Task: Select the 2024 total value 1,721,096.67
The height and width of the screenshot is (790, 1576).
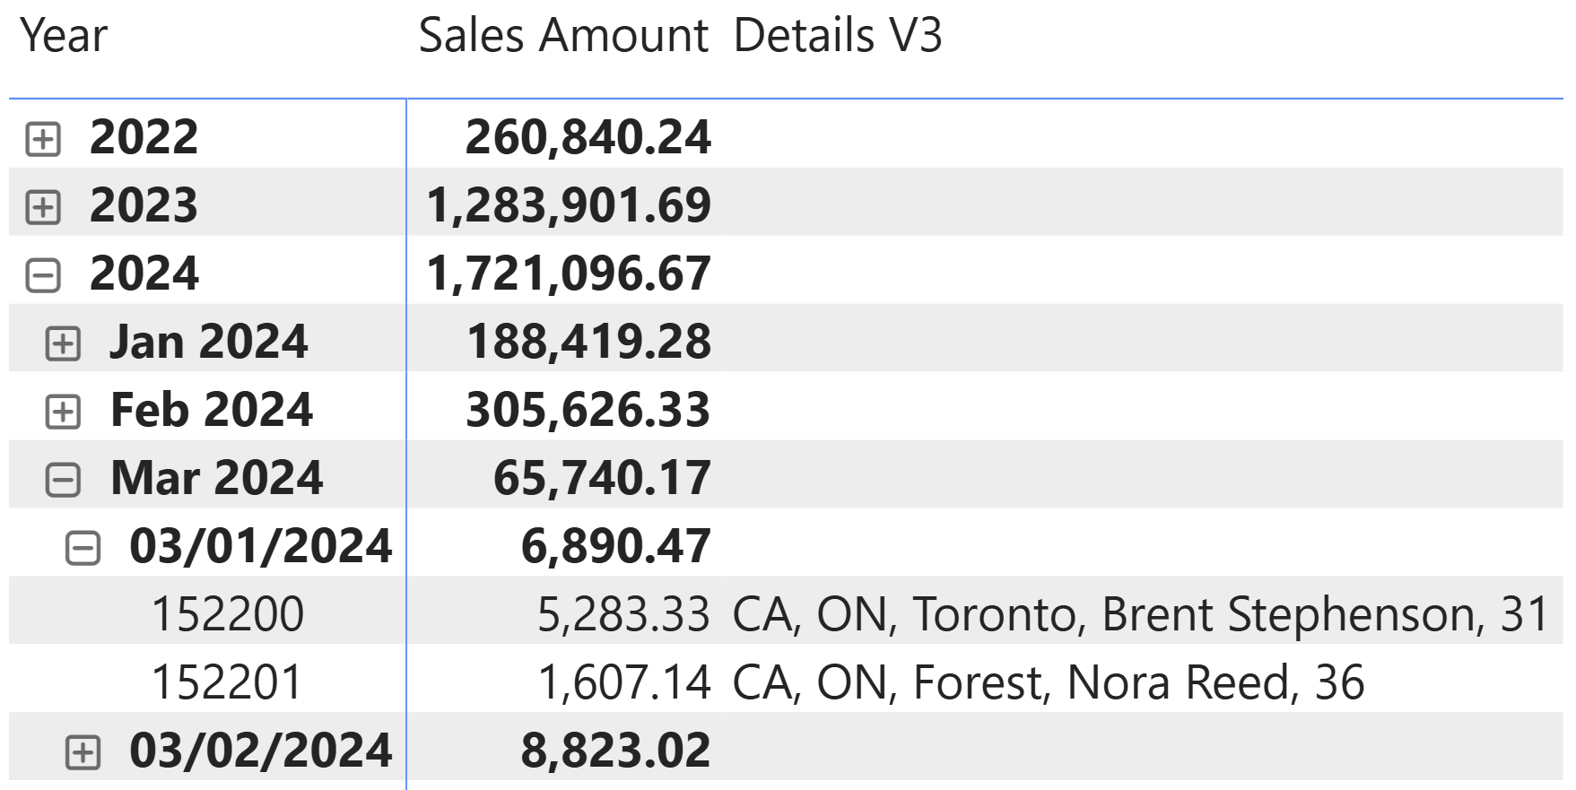Action: pos(569,273)
